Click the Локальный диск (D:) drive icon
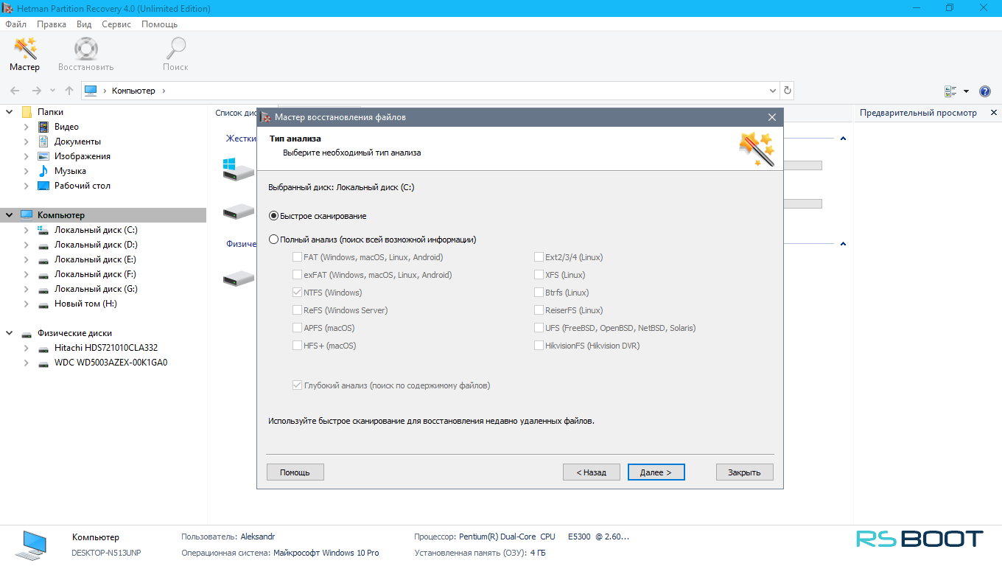 [x=43, y=245]
